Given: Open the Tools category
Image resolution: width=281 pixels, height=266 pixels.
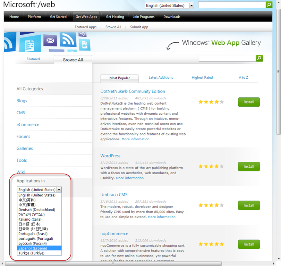Looking at the screenshot, I should pos(22,160).
